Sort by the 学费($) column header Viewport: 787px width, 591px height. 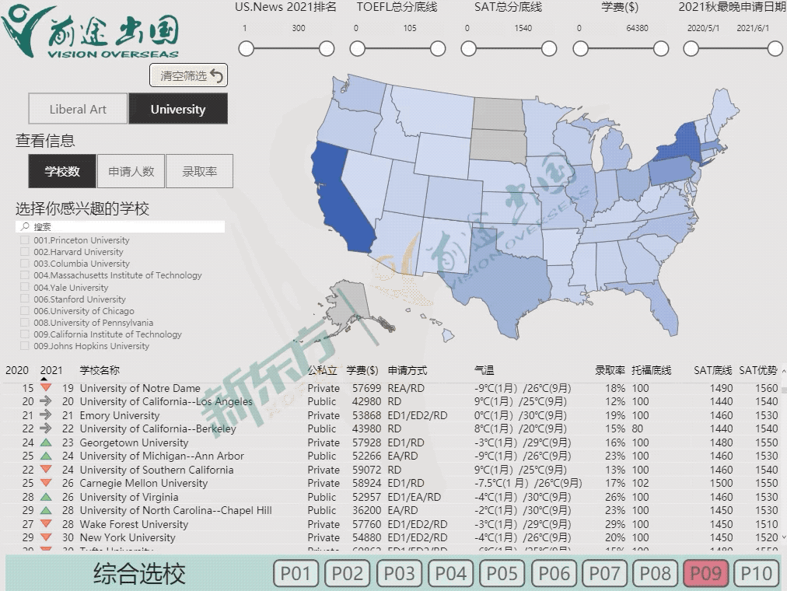tap(362, 370)
